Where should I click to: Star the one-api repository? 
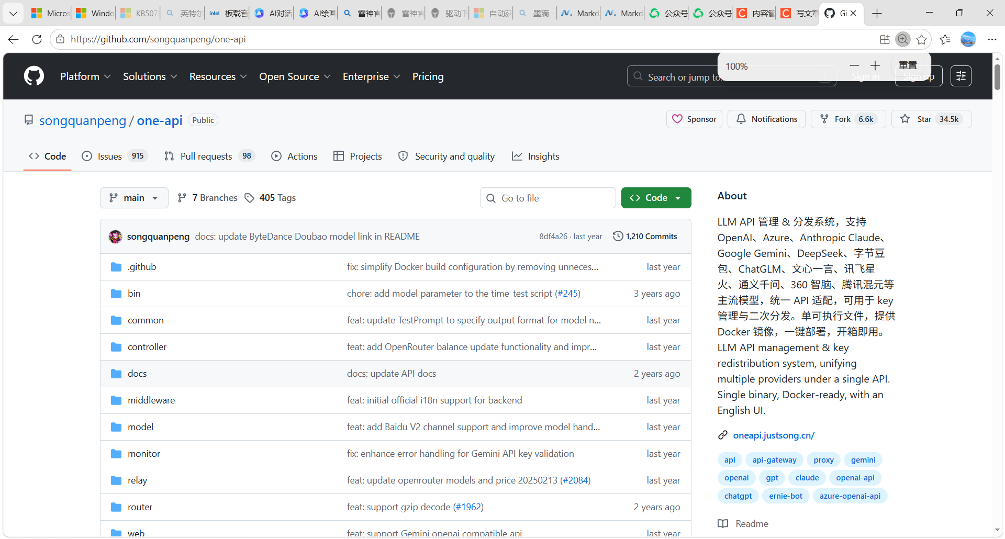[x=931, y=119]
